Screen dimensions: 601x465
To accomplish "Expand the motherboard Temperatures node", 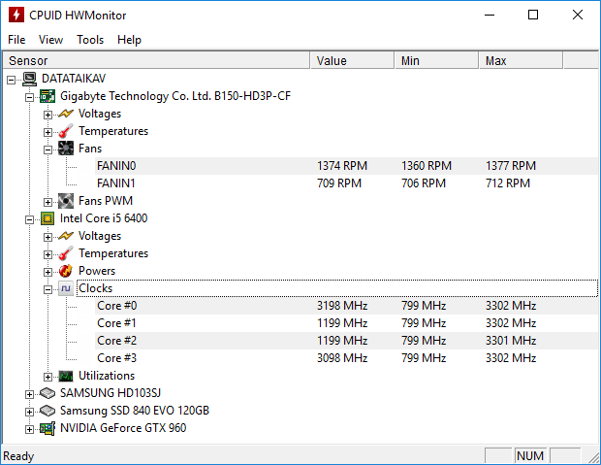I will [x=47, y=132].
